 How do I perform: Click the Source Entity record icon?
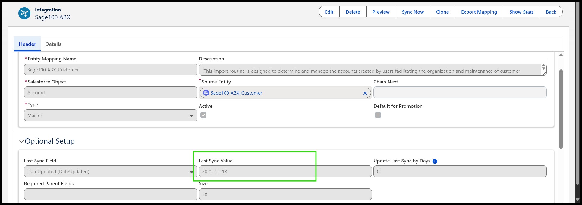[206, 93]
